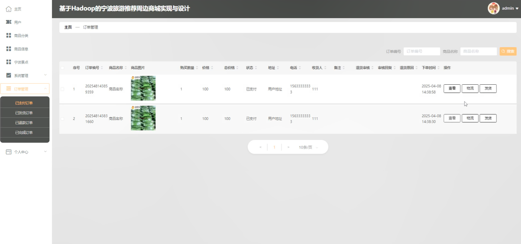521x244 pixels.
Task: Click order number 202548143831660
Action: (97, 119)
